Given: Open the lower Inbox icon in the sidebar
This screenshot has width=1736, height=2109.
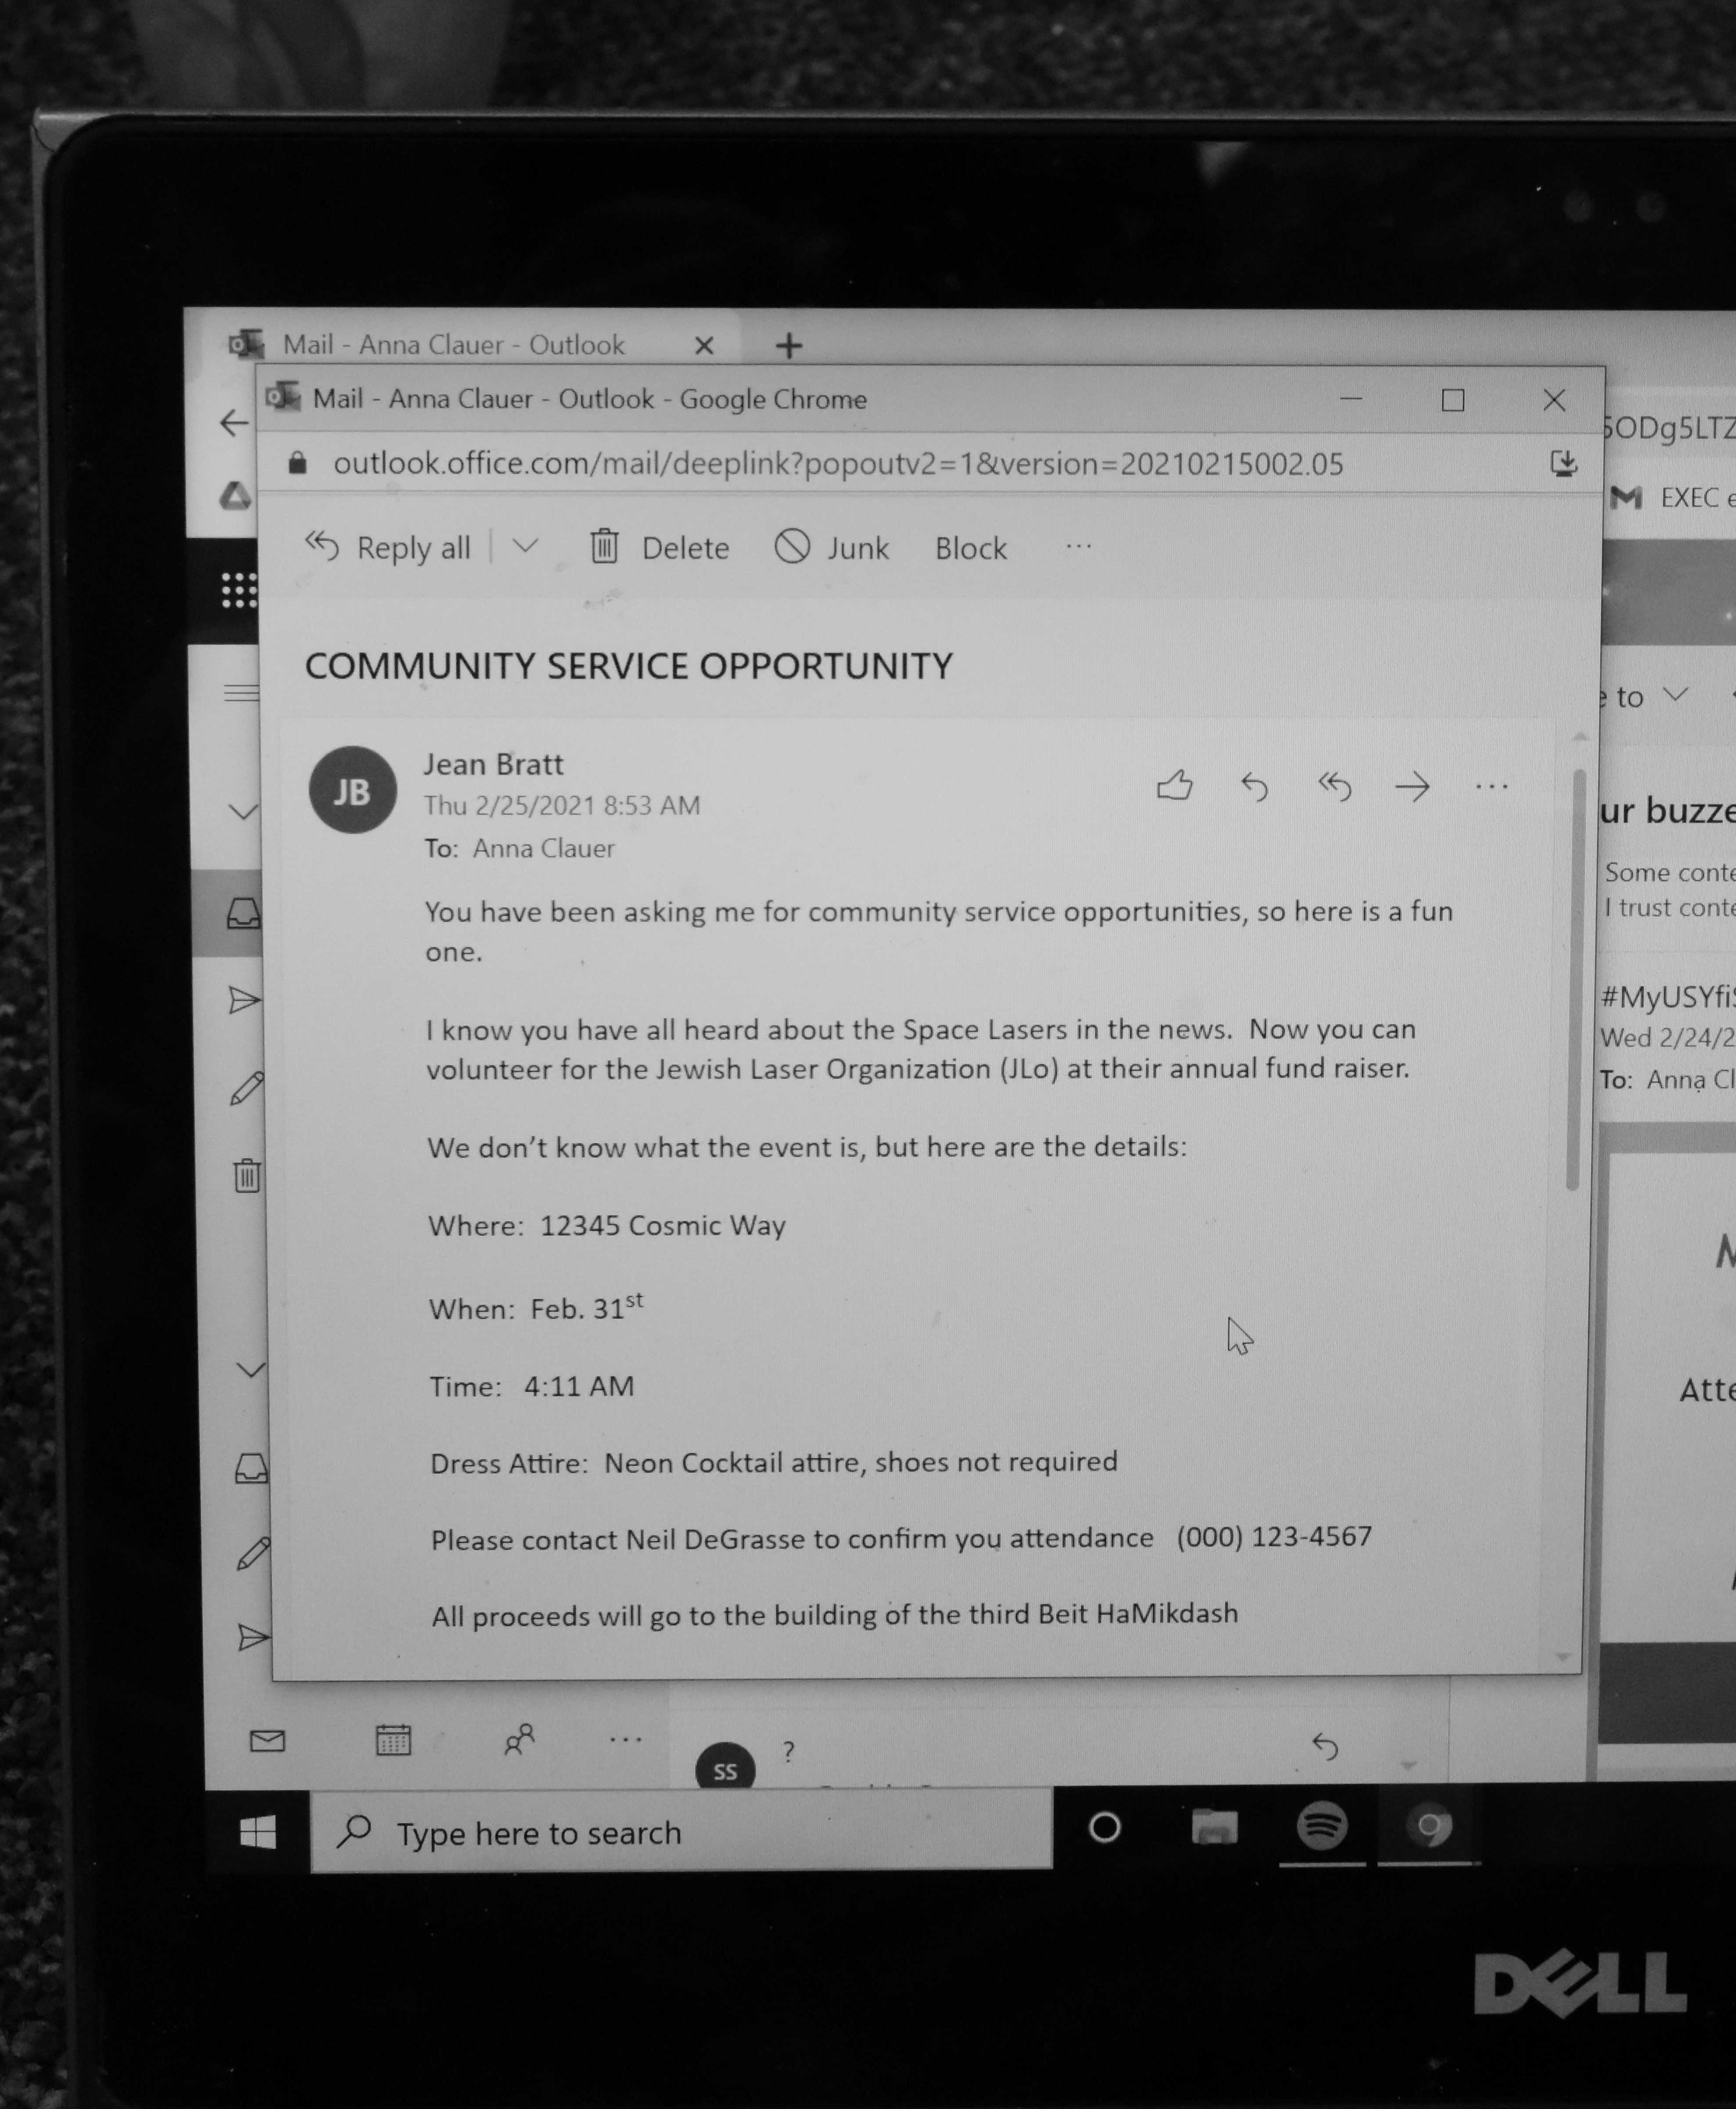Looking at the screenshot, I should tap(251, 1468).
